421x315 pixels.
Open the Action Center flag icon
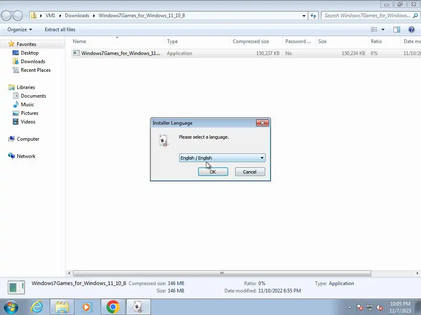(x=360, y=307)
